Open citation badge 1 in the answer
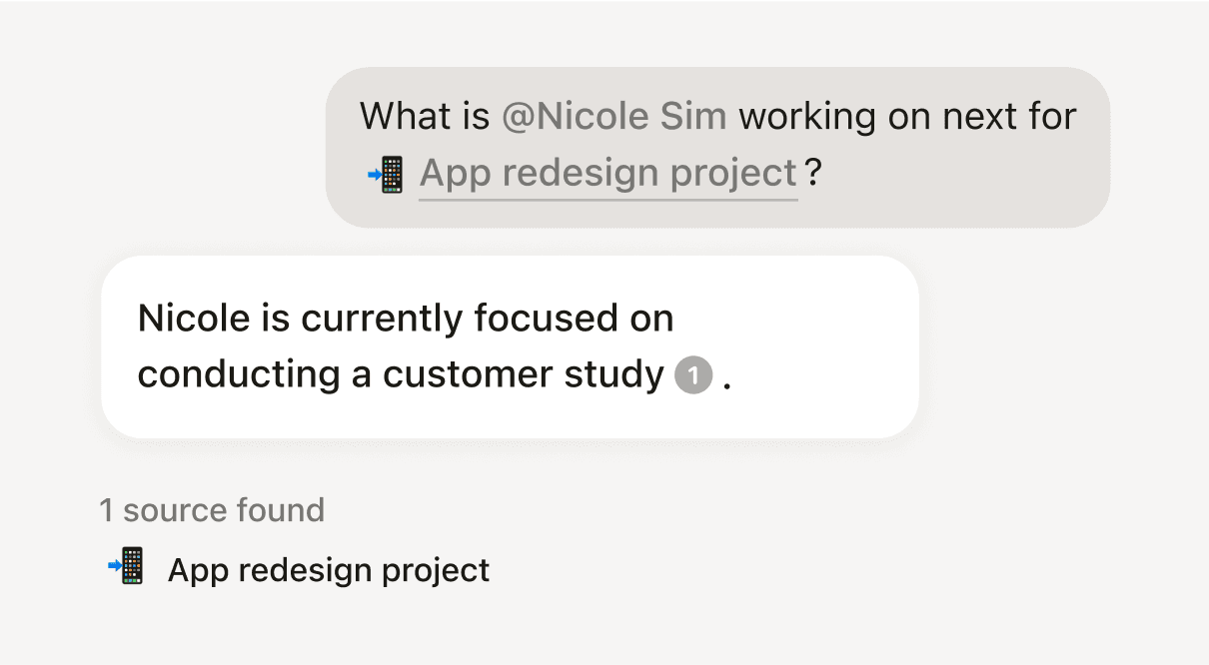The height and width of the screenshot is (665, 1209). 693,376
